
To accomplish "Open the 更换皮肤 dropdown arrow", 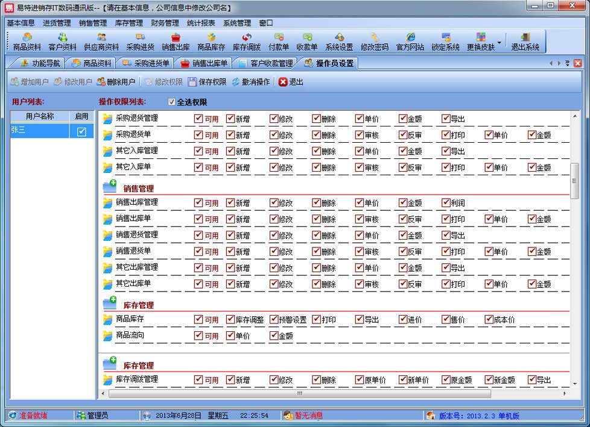I will coord(499,42).
